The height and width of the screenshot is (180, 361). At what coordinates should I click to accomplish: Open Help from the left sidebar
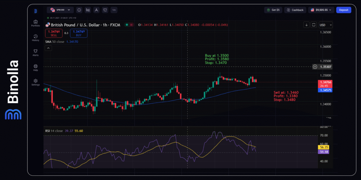click(36, 67)
